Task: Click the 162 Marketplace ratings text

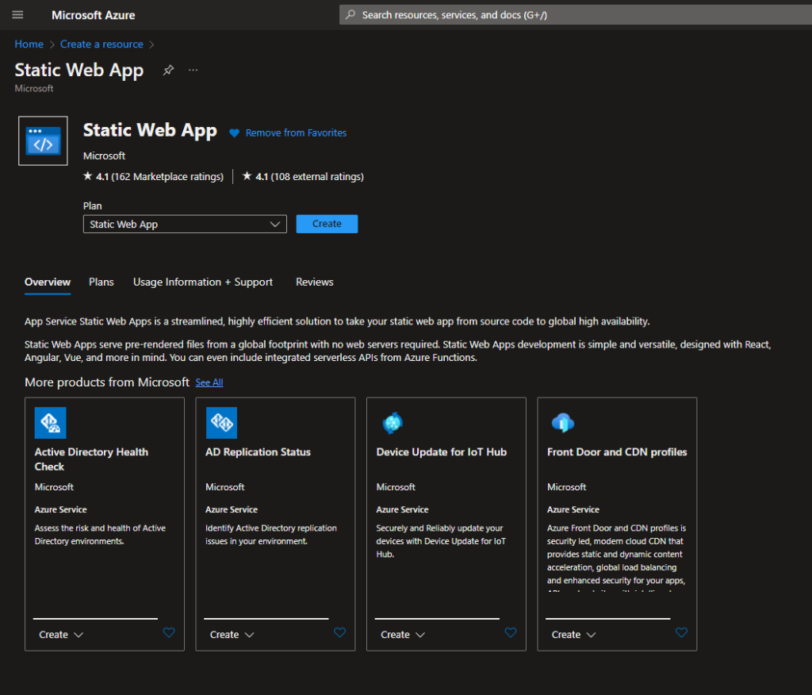Action: coord(167,177)
